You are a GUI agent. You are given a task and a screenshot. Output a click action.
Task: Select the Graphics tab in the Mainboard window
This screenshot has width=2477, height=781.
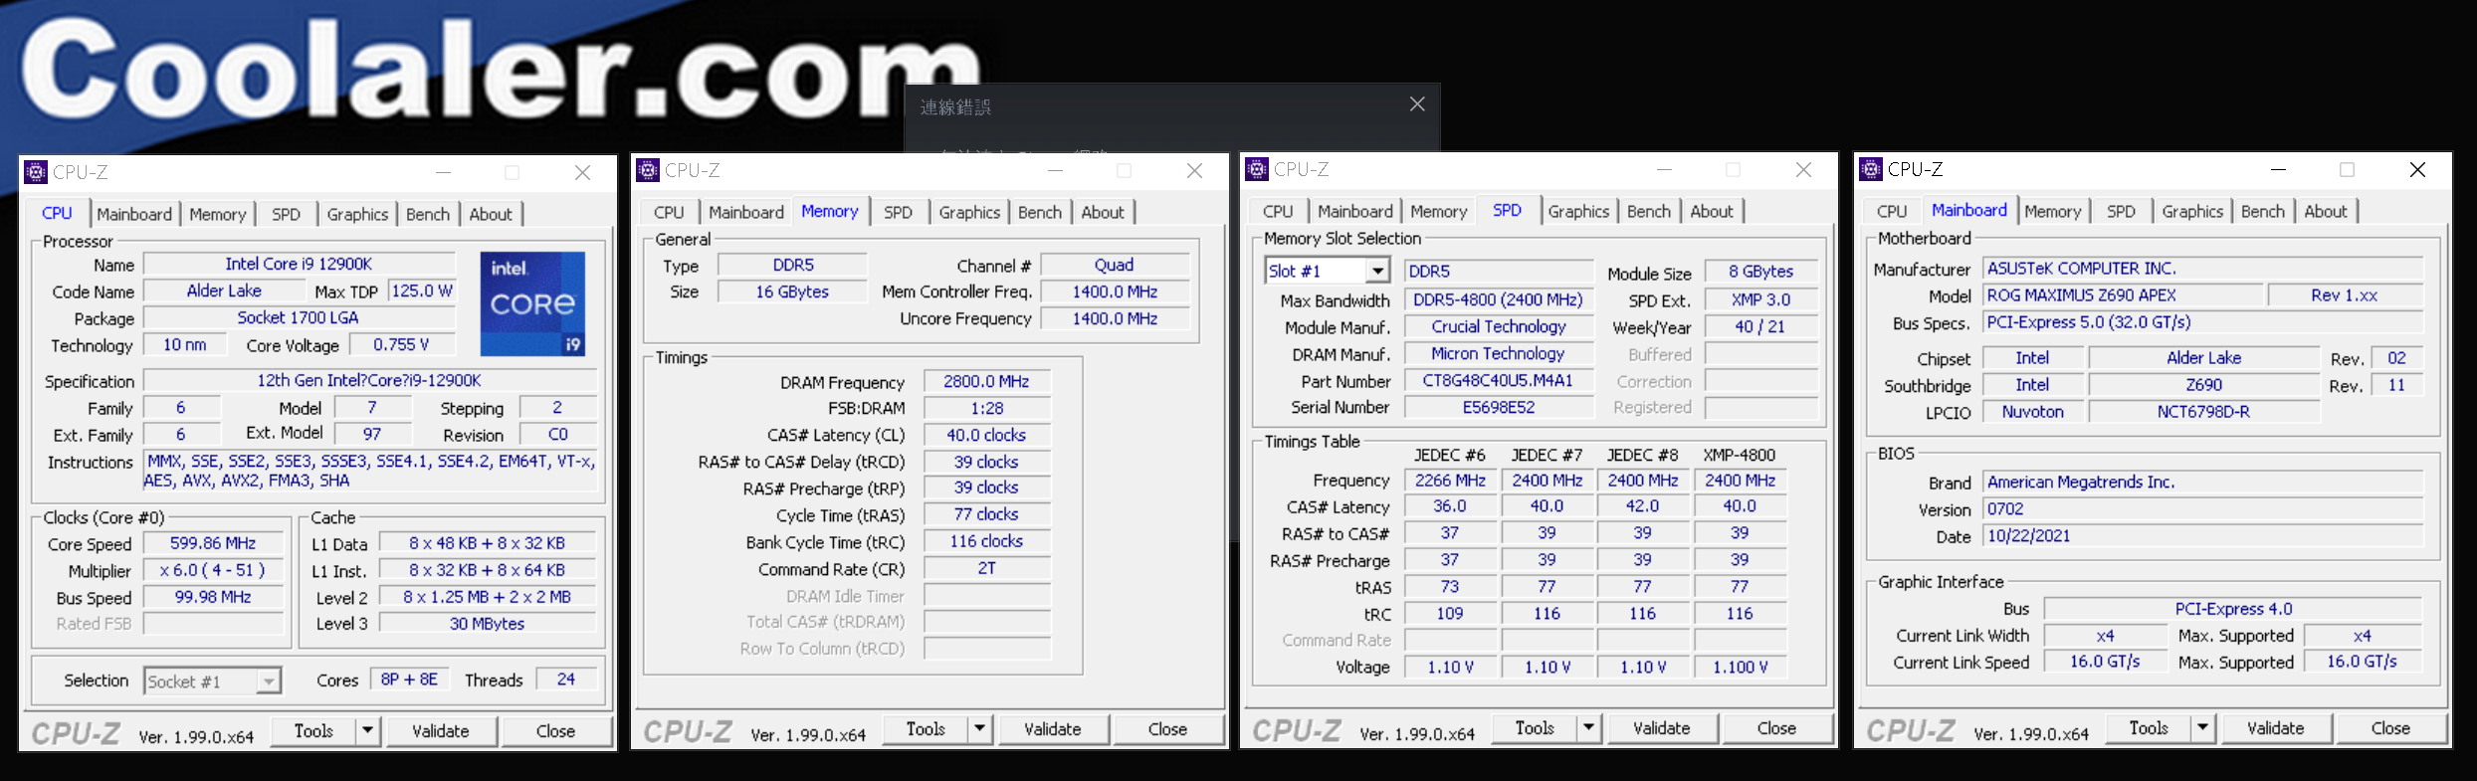click(x=2192, y=211)
